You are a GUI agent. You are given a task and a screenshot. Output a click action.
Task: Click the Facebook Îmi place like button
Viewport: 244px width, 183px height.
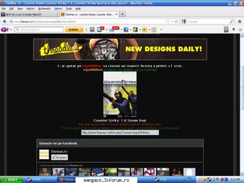pyautogui.click(x=60, y=157)
